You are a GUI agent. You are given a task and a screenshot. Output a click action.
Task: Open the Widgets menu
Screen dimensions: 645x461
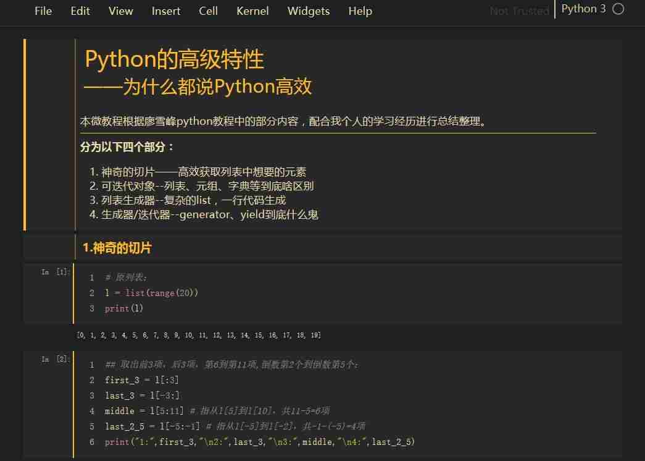click(309, 11)
